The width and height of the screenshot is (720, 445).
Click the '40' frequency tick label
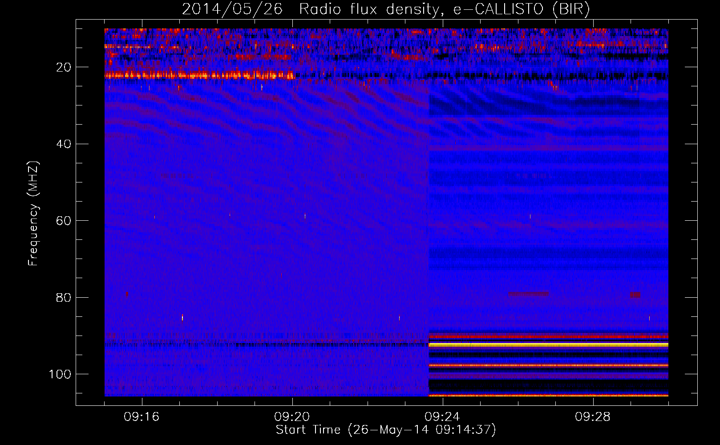pos(64,144)
